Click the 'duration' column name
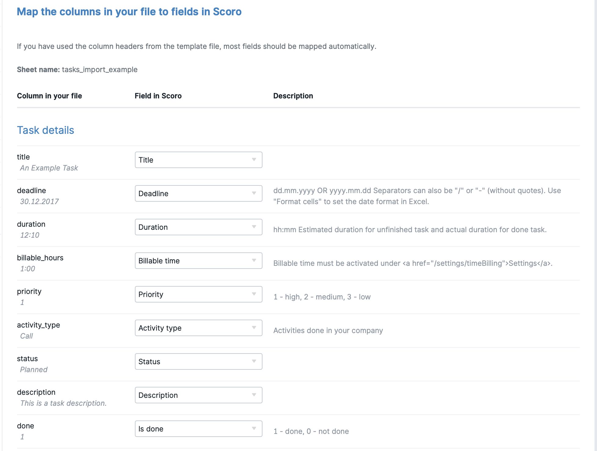The width and height of the screenshot is (597, 451). click(31, 224)
